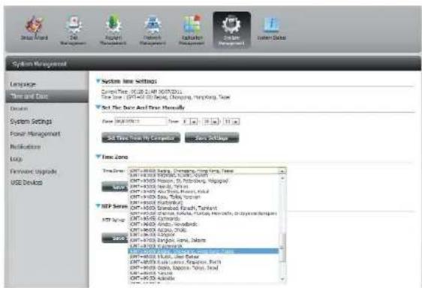422x288 pixels.
Task: Choose the Yakutsk time zone
Action: point(203,273)
